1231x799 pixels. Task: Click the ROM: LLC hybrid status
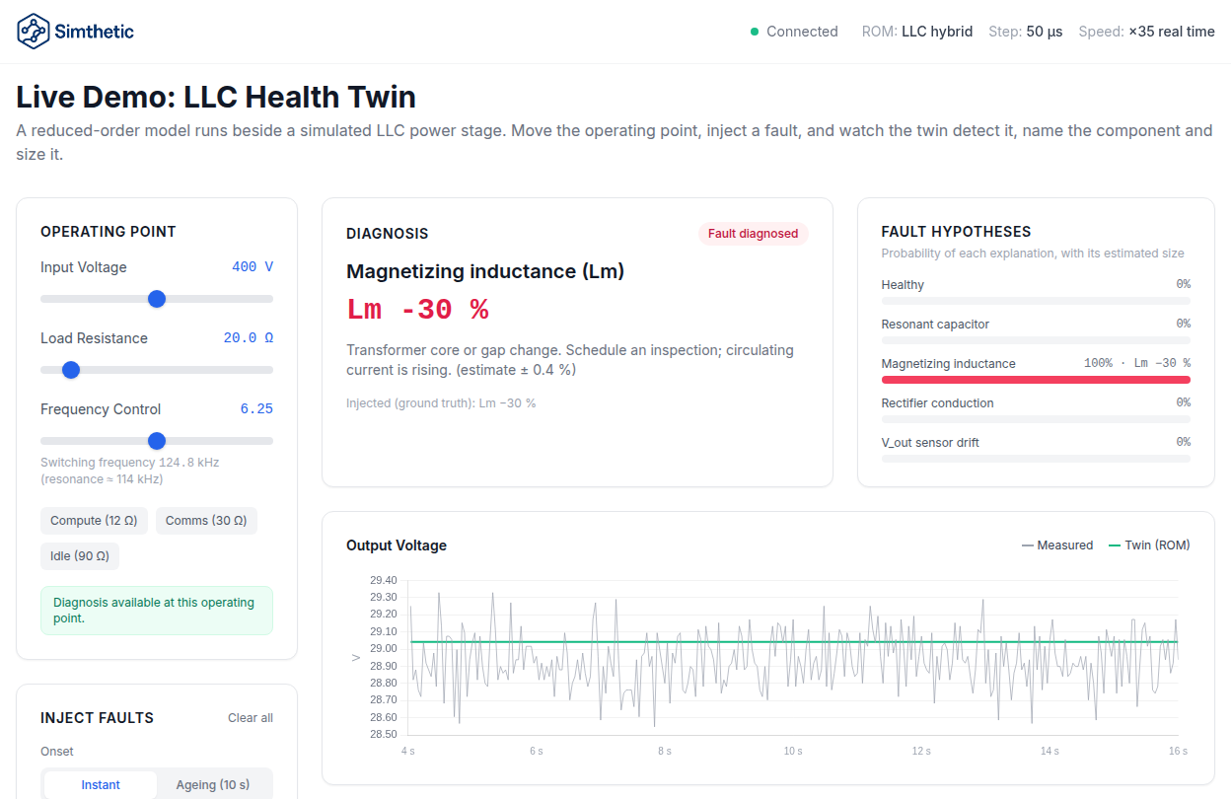tap(917, 32)
